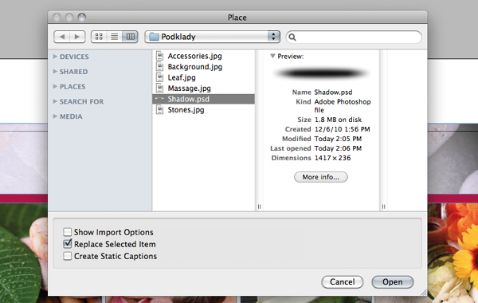The height and width of the screenshot is (303, 478).
Task: Select Background.jpg in the file list
Action: [x=203, y=66]
